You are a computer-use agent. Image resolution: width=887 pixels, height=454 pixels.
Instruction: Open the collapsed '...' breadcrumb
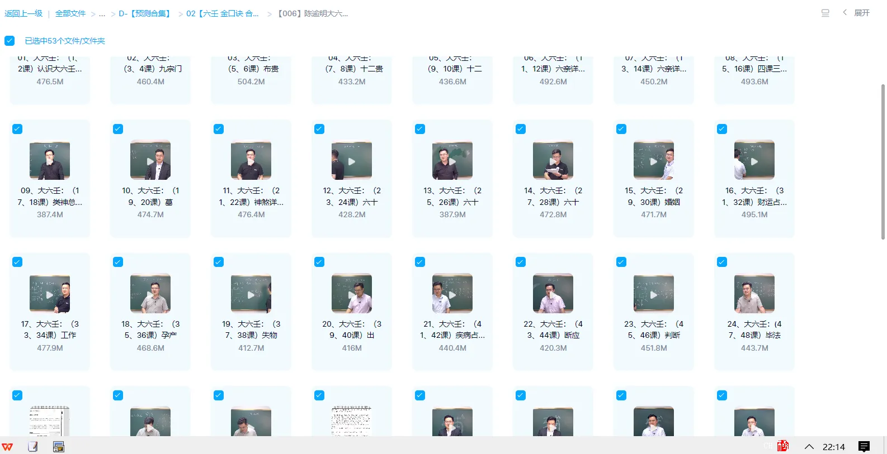[102, 13]
